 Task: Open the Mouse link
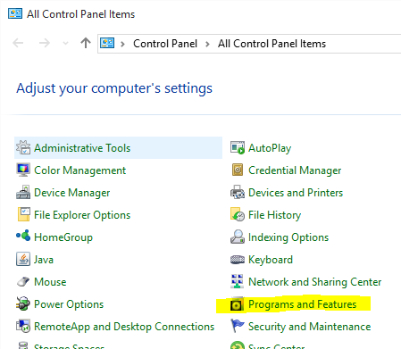pyautogui.click(x=50, y=282)
